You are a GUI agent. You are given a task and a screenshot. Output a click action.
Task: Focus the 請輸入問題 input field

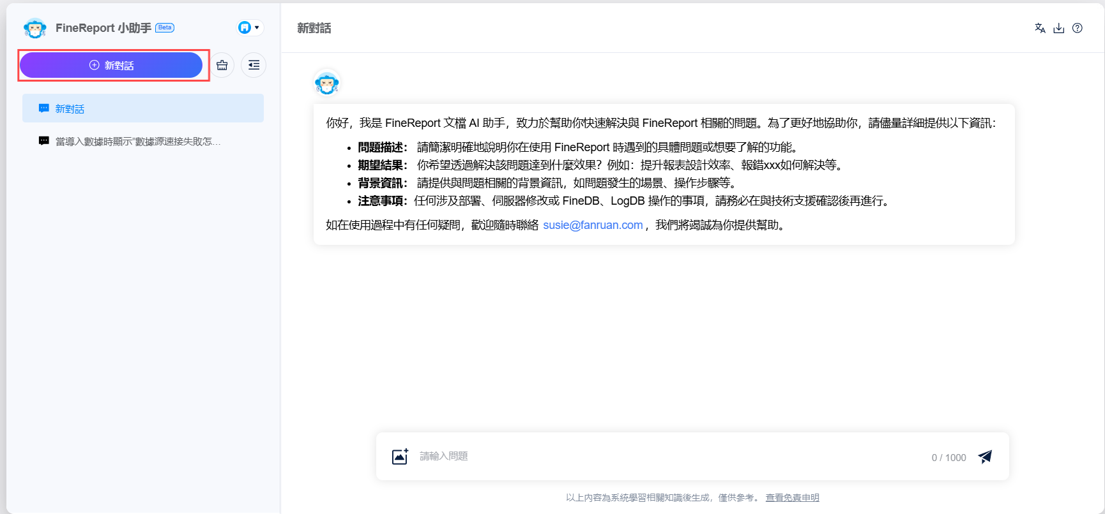(x=671, y=457)
